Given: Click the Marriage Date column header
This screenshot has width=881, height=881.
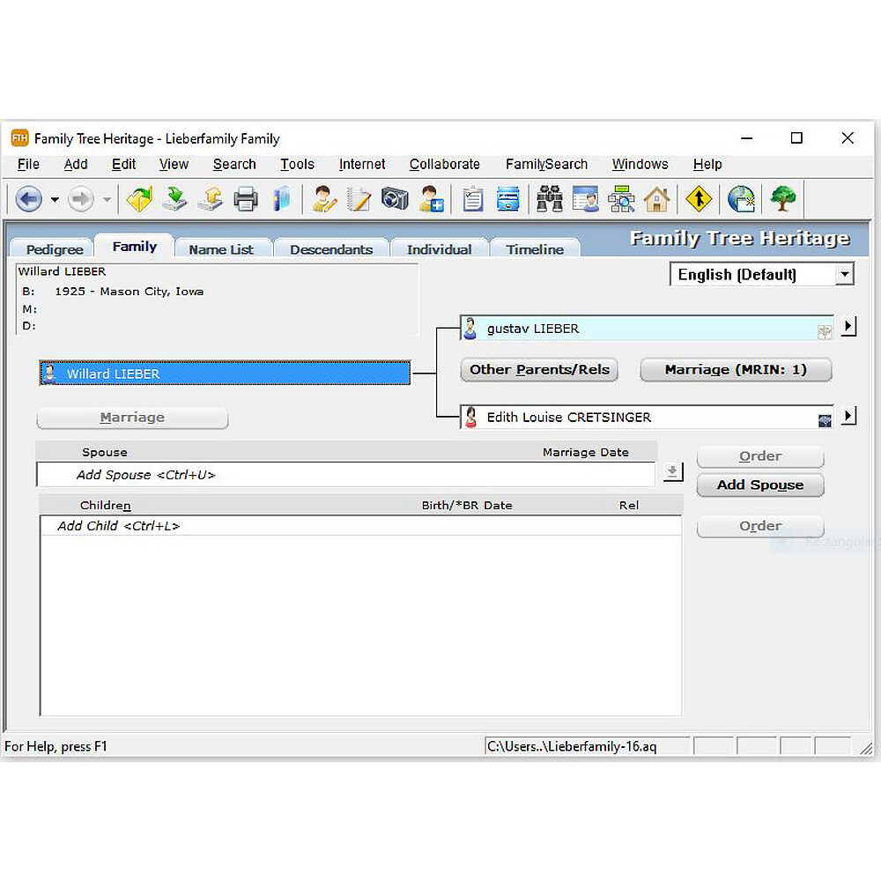Looking at the screenshot, I should [x=586, y=452].
